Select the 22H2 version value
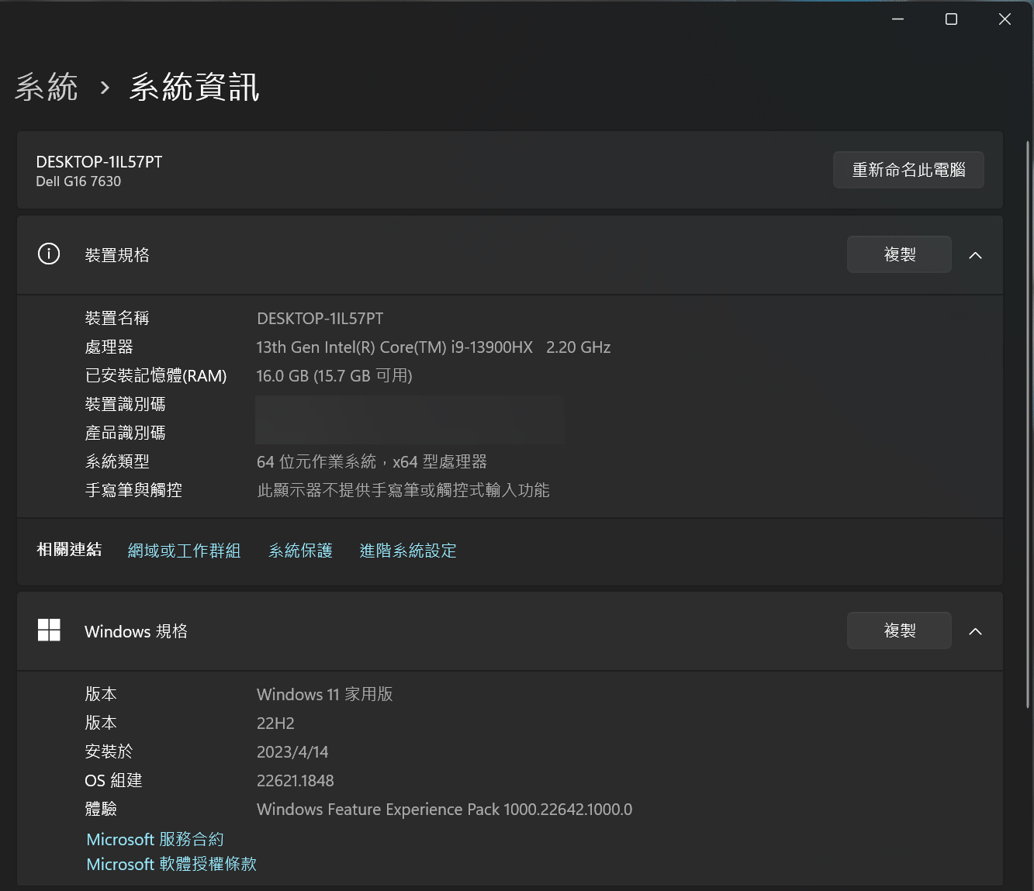The image size is (1034, 891). [276, 724]
